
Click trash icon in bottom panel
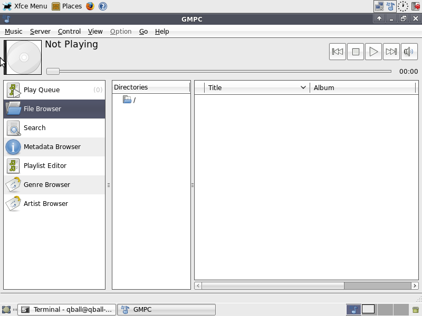(415, 310)
